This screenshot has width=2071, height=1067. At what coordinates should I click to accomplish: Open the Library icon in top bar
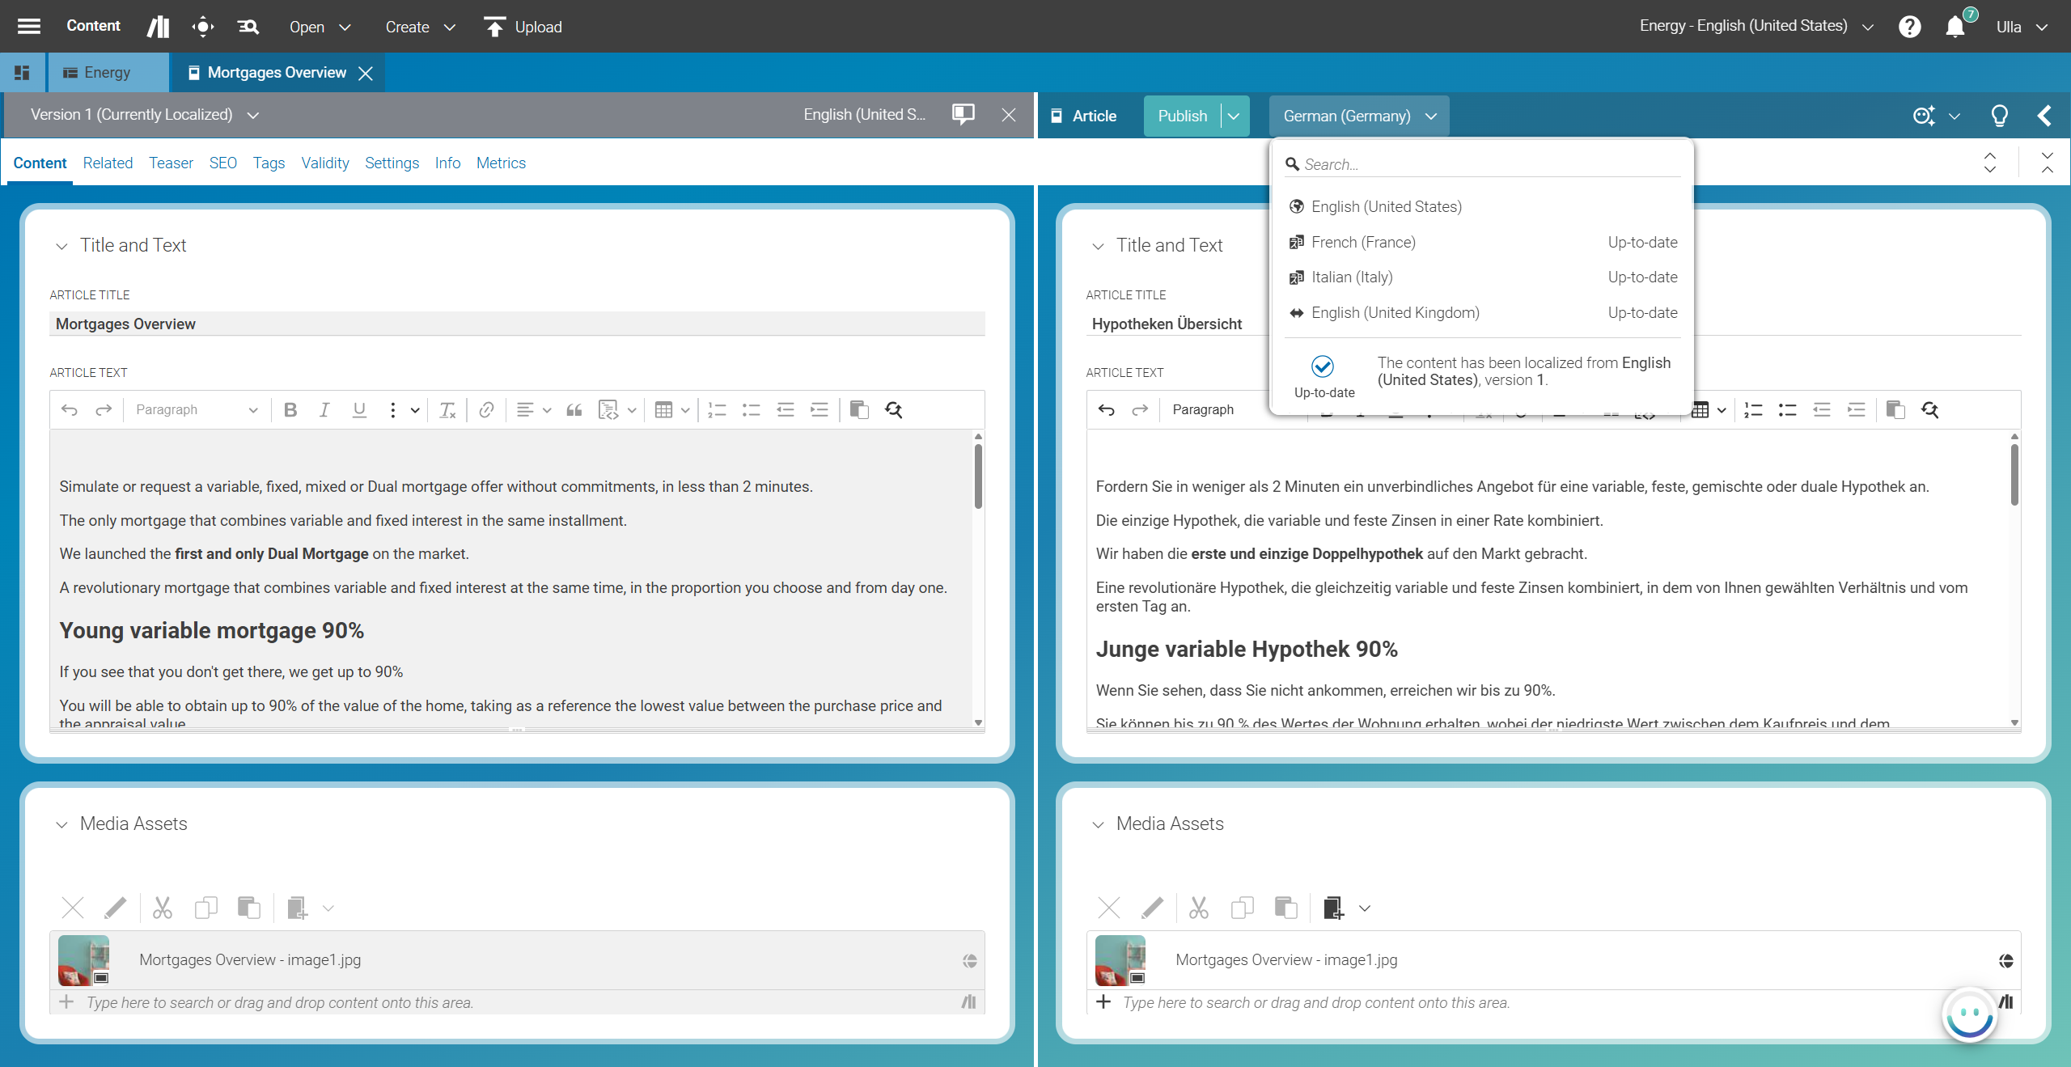coord(159,27)
